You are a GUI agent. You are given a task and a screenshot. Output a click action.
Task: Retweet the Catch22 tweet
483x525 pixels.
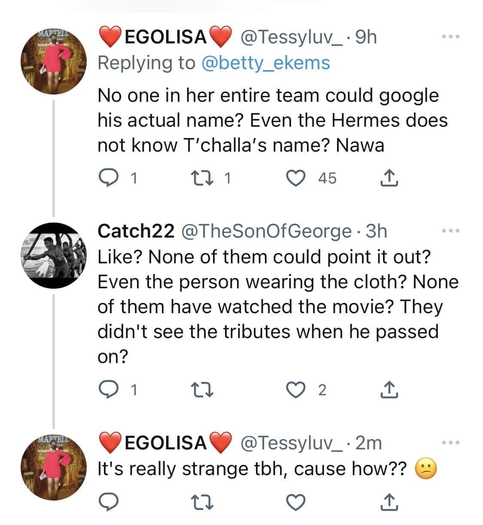coord(202,389)
